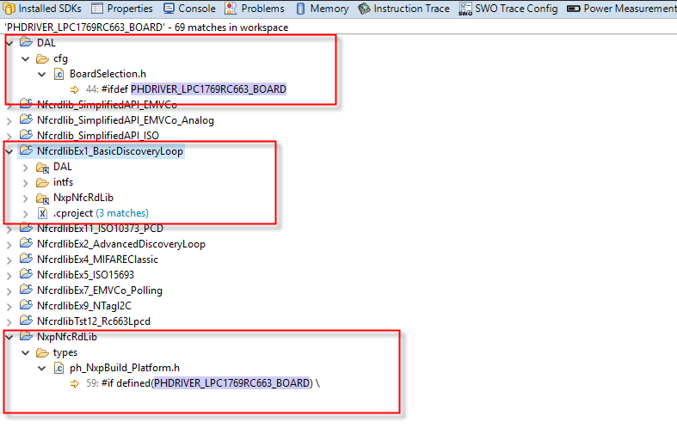This screenshot has height=440, width=677.
Task: Expand the NfcrdlibEx4_MIFAREClassic project
Action: tap(9, 260)
